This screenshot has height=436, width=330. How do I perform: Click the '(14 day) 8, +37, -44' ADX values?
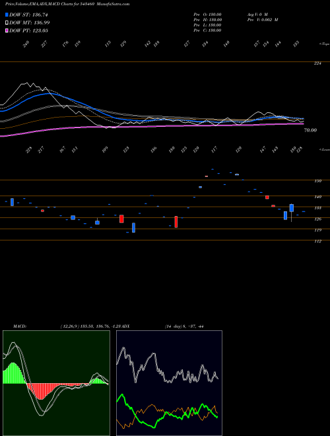click(184, 326)
